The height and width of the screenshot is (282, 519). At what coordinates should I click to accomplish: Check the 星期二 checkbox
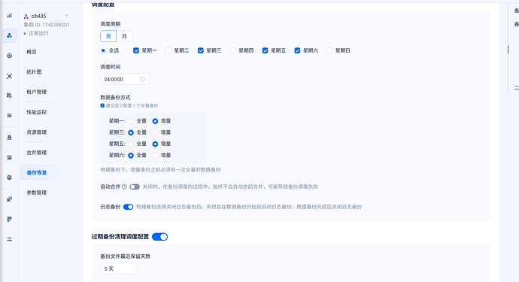(168, 50)
